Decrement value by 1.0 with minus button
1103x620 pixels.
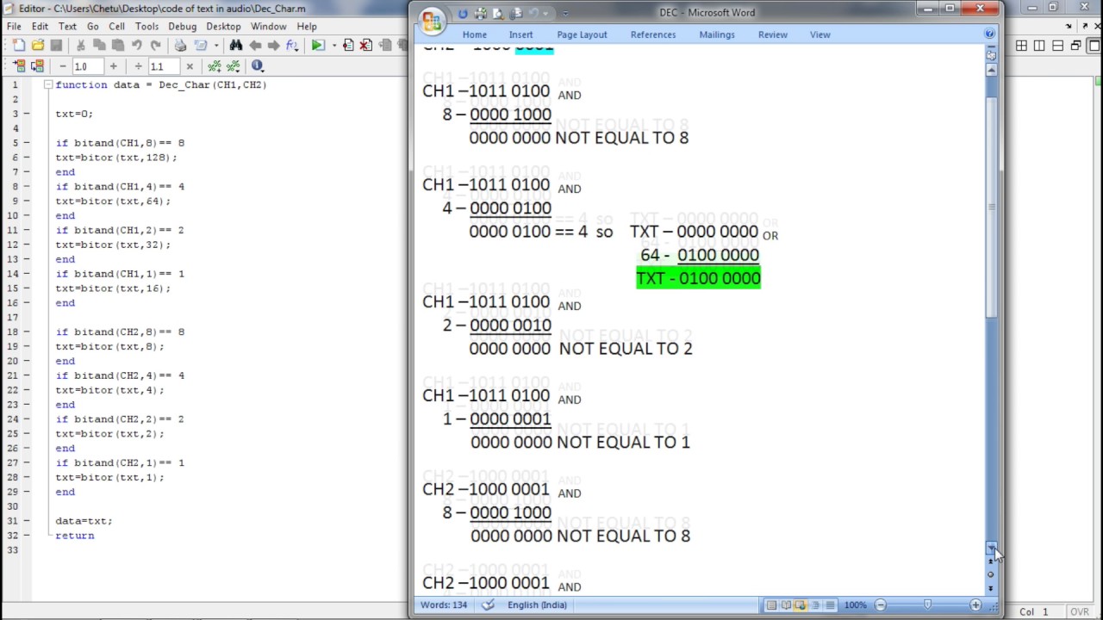[x=62, y=66]
